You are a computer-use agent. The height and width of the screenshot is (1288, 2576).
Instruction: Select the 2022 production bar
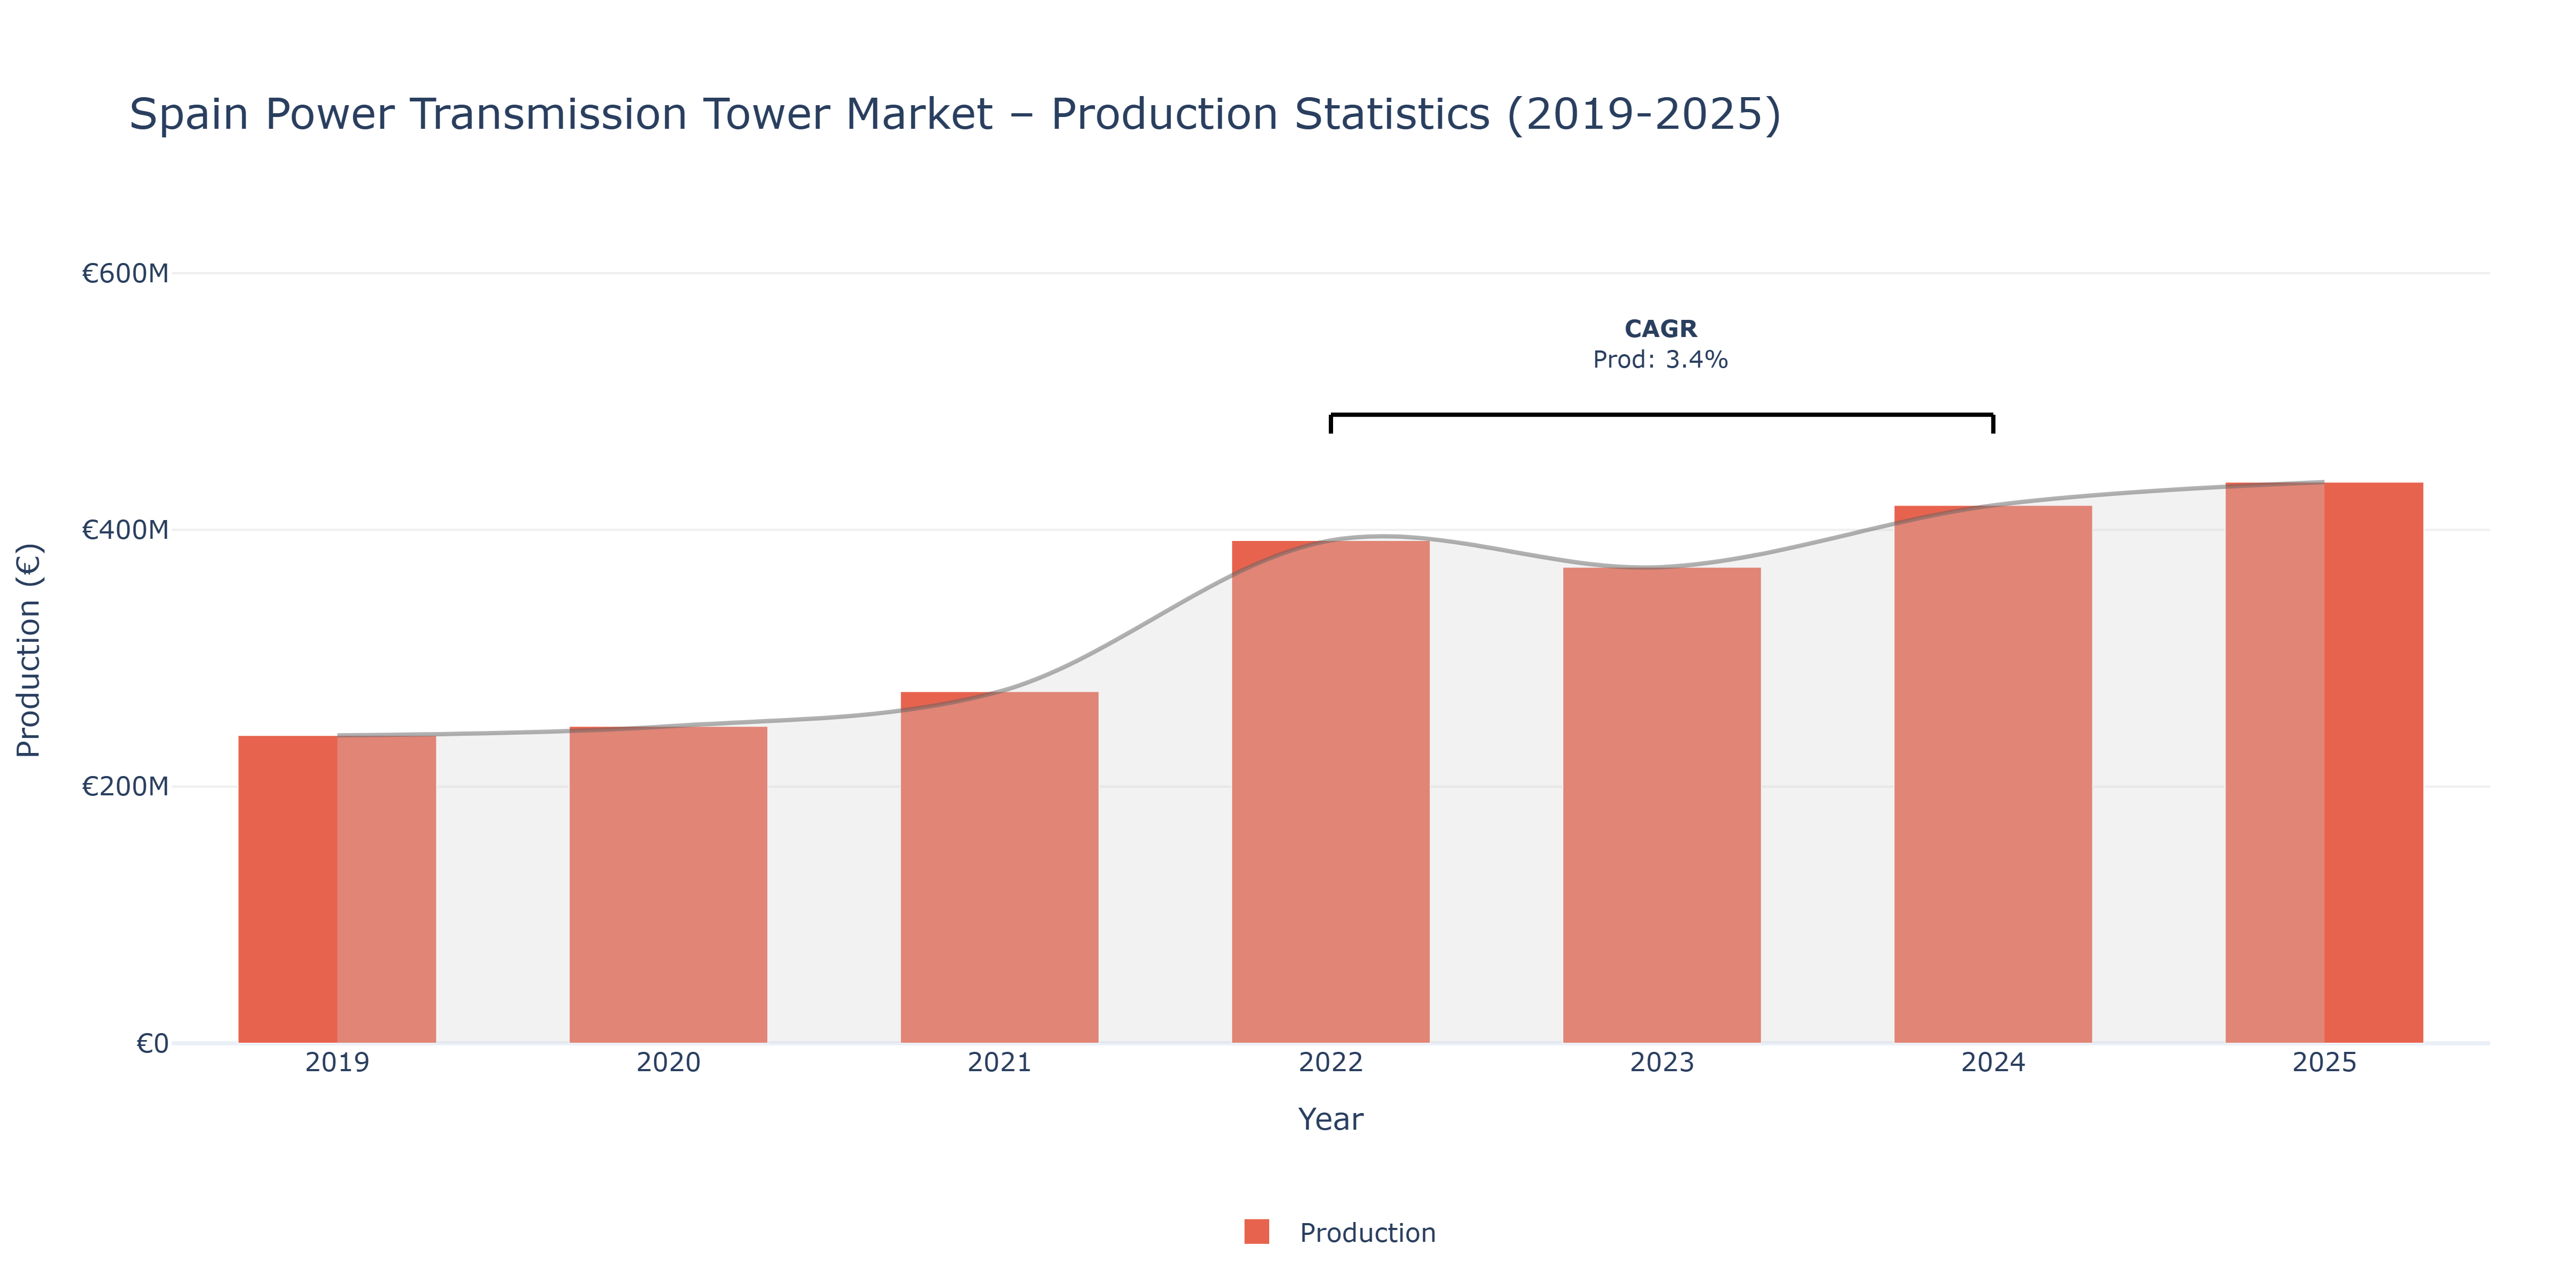(x=1330, y=792)
